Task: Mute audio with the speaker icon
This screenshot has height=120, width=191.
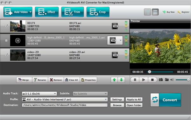Action: click(x=172, y=80)
